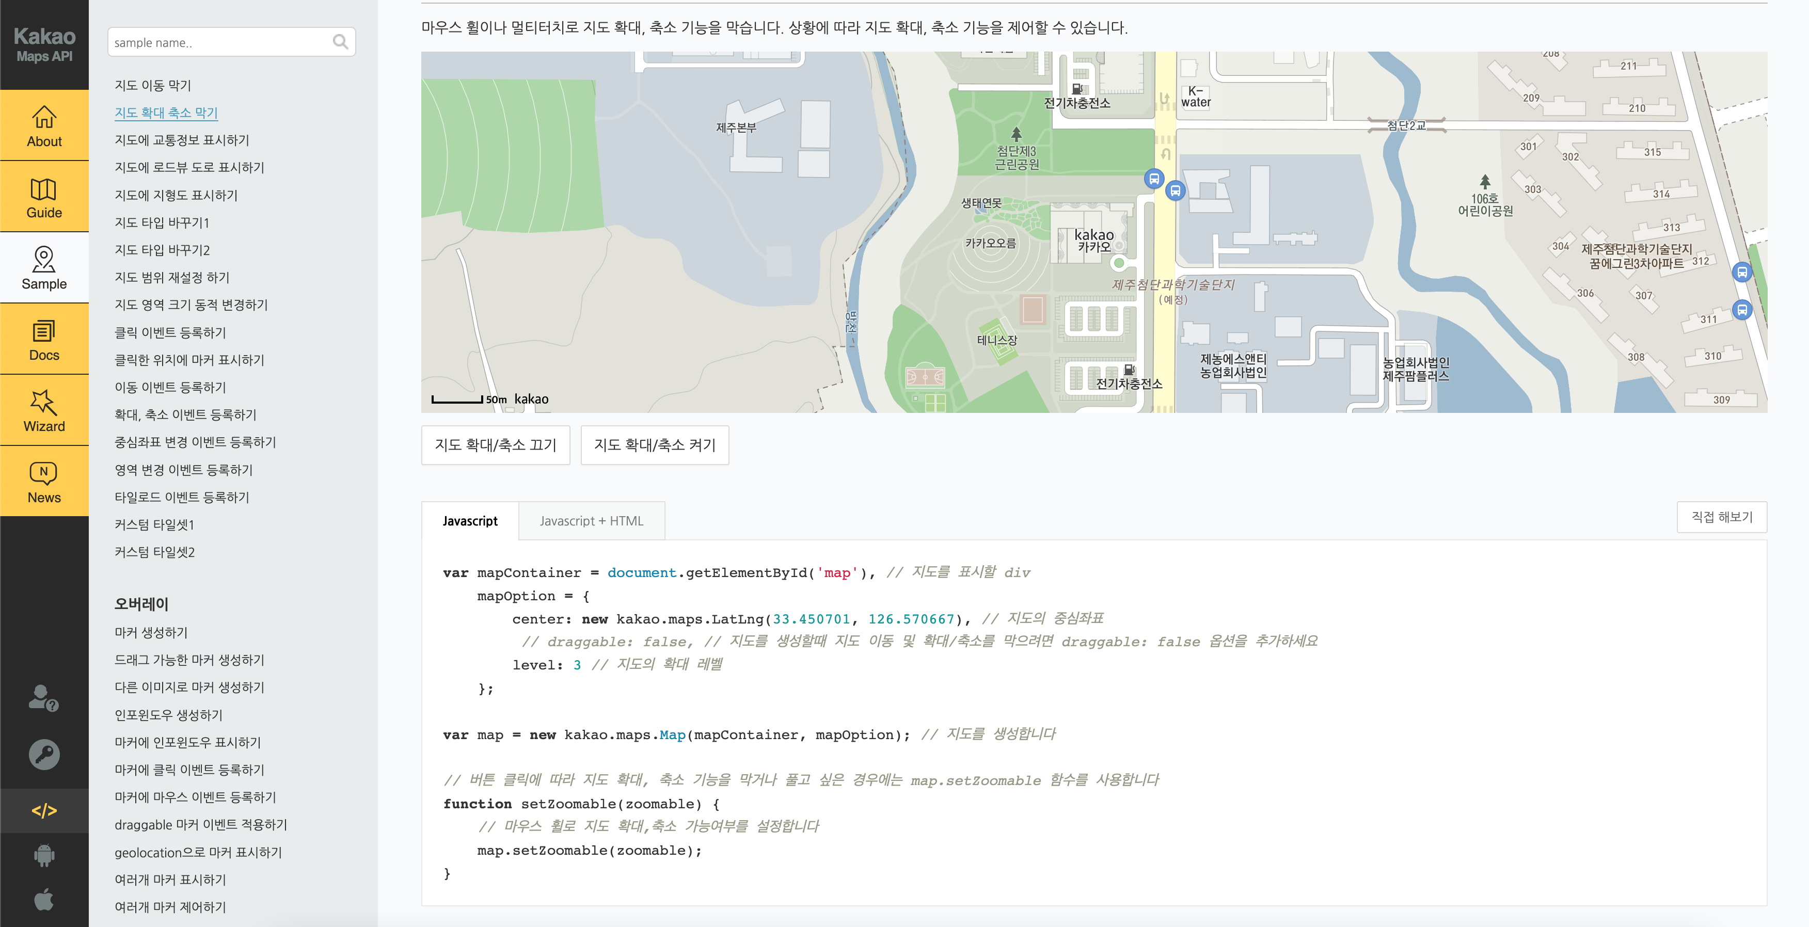Click the search magnifier icon
Image resolution: width=1809 pixels, height=927 pixels.
[341, 42]
